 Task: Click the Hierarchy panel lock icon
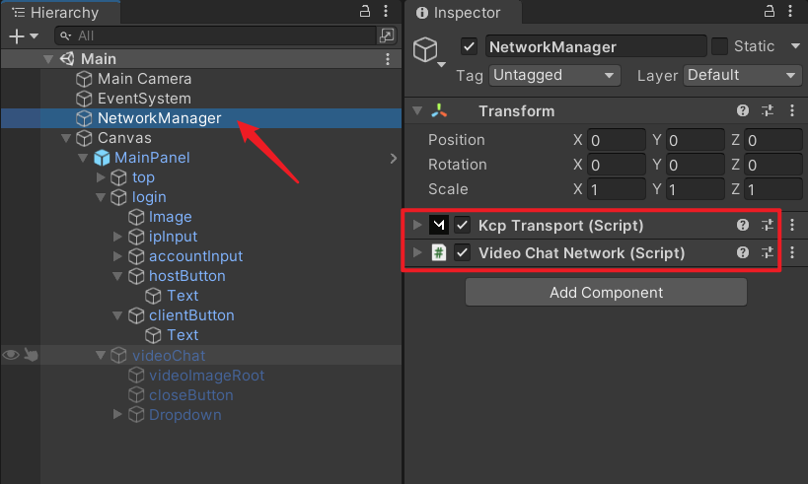(366, 12)
